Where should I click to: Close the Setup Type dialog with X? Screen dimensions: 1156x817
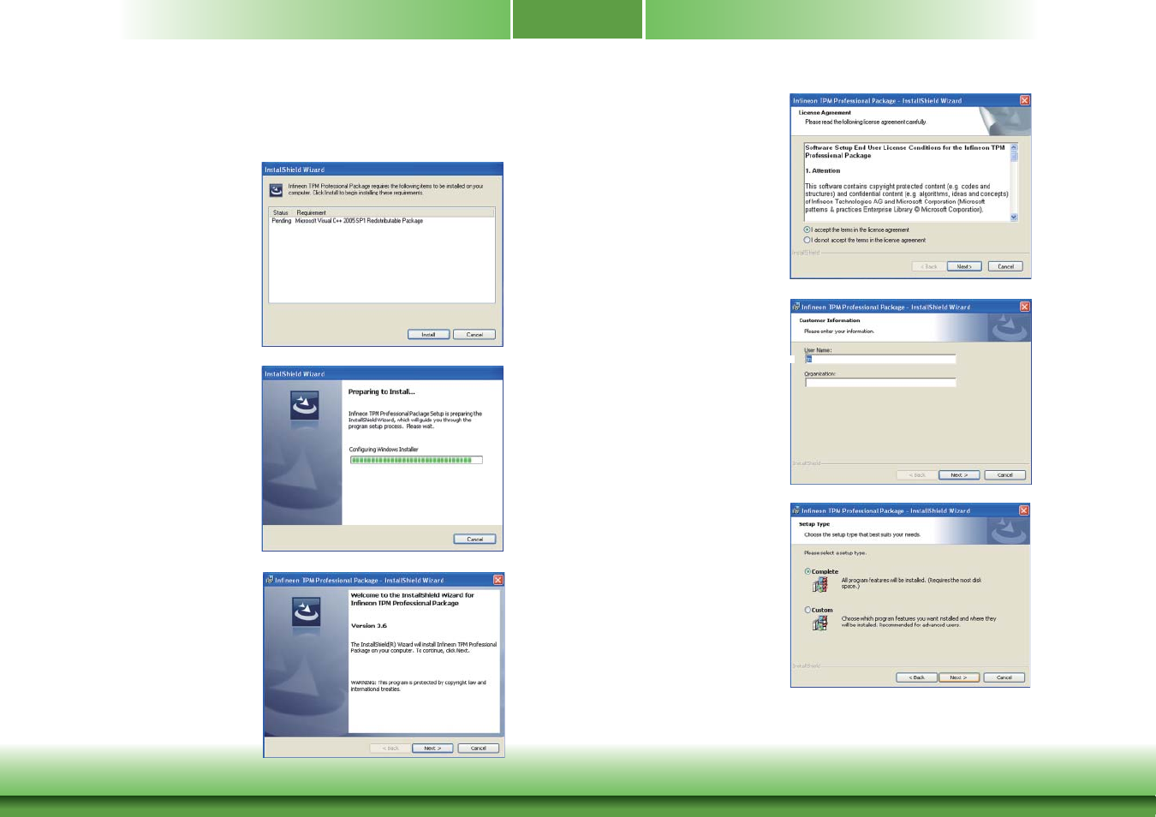pos(1024,510)
